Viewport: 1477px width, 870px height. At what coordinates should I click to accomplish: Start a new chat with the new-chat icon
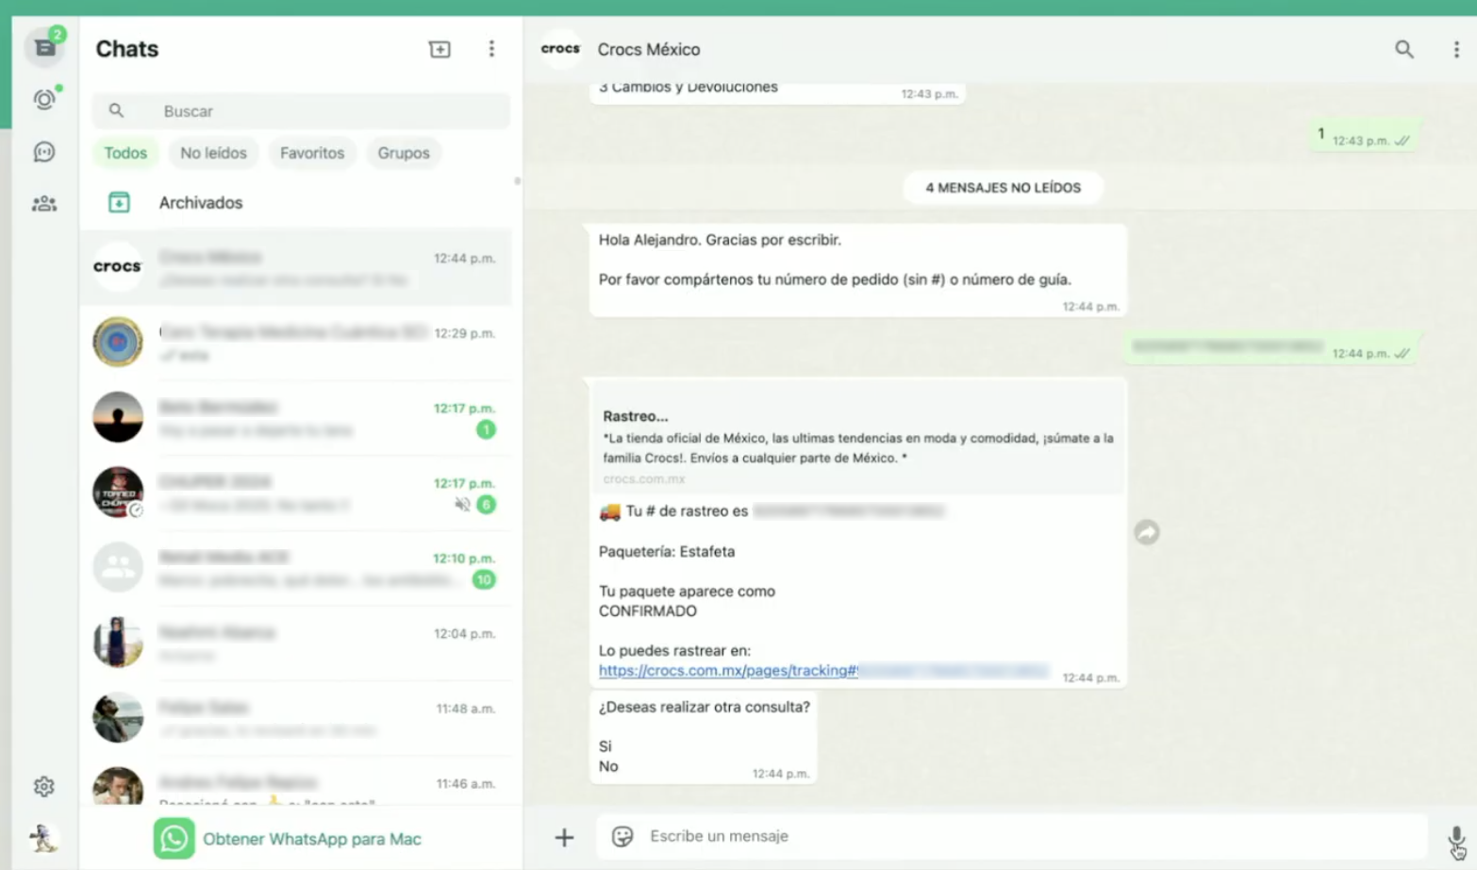(x=440, y=49)
